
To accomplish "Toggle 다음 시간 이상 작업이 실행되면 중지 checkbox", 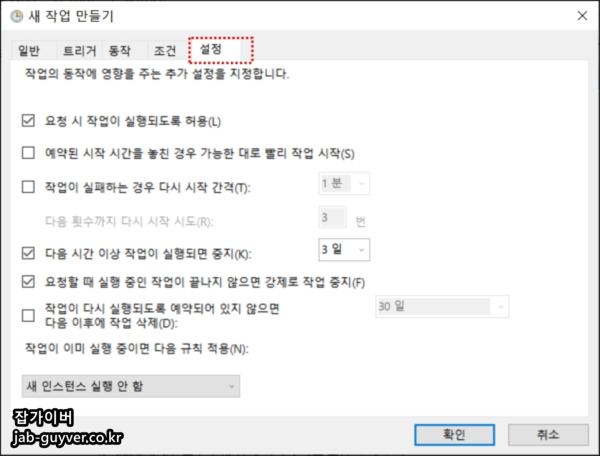I will coord(28,253).
